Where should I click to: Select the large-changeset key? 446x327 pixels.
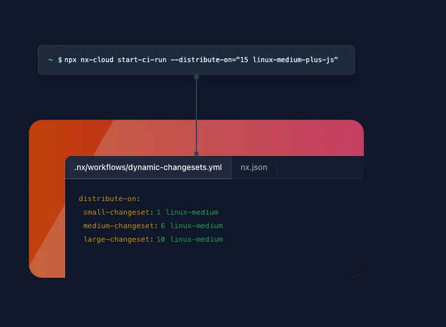coord(118,239)
